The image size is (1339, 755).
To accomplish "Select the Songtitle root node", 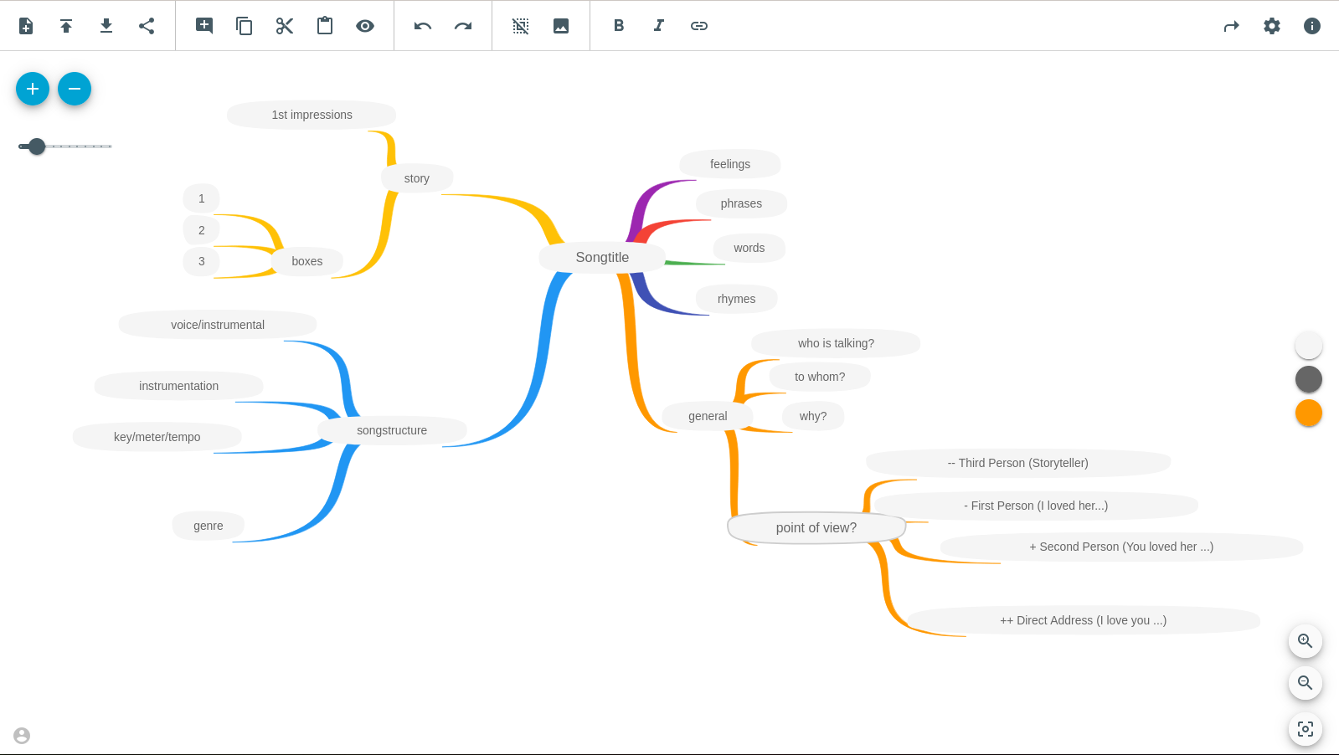I will point(602,258).
